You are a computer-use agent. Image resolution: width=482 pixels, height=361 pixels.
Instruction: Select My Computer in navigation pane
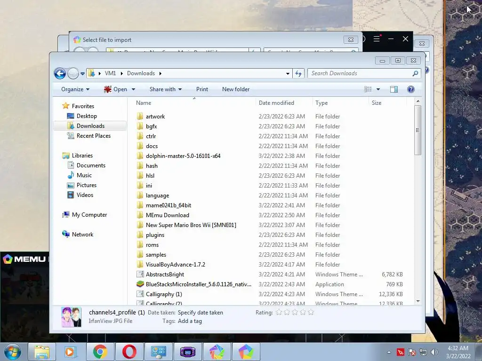85,214
